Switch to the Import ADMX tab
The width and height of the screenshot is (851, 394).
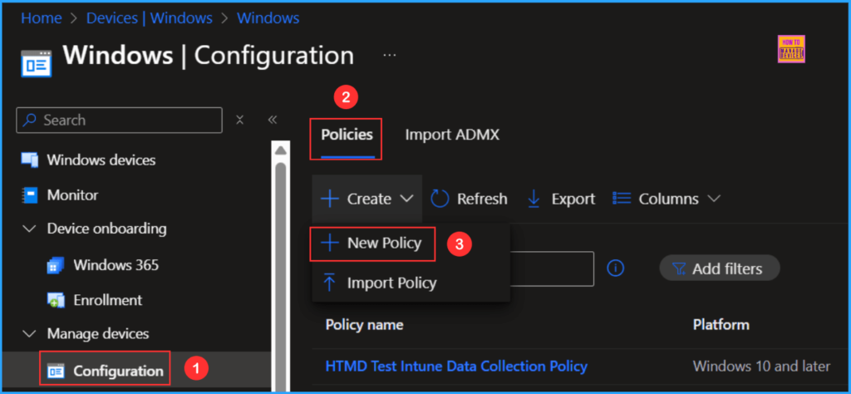452,135
